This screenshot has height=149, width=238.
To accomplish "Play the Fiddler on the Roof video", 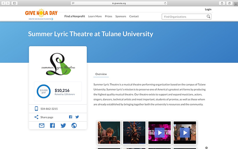I will tap(159, 133).
